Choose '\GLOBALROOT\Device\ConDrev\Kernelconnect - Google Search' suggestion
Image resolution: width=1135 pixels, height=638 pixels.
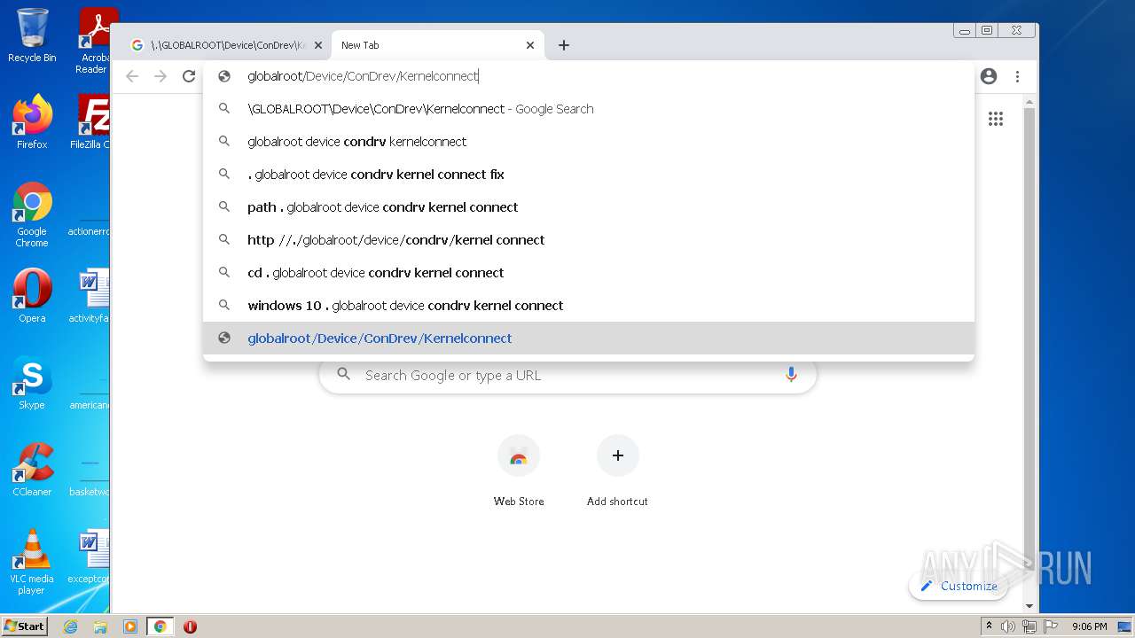click(589, 109)
